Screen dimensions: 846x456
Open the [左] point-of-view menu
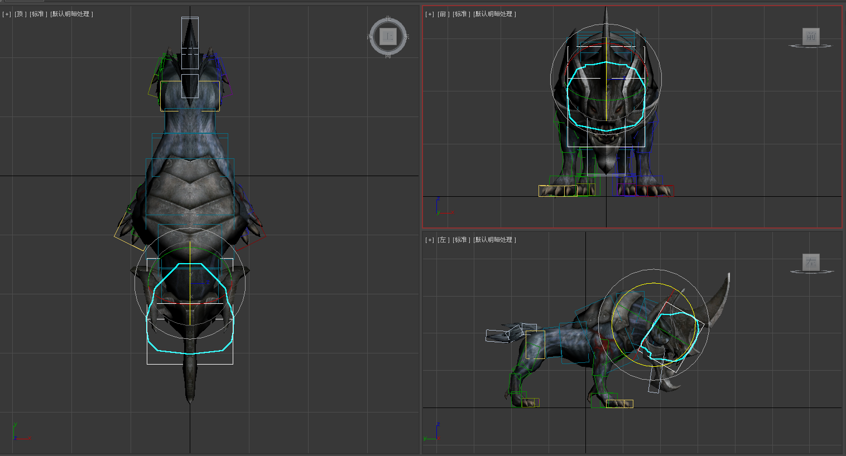[x=443, y=240]
